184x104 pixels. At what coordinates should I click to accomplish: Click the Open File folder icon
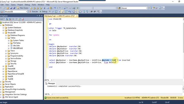[8, 8]
